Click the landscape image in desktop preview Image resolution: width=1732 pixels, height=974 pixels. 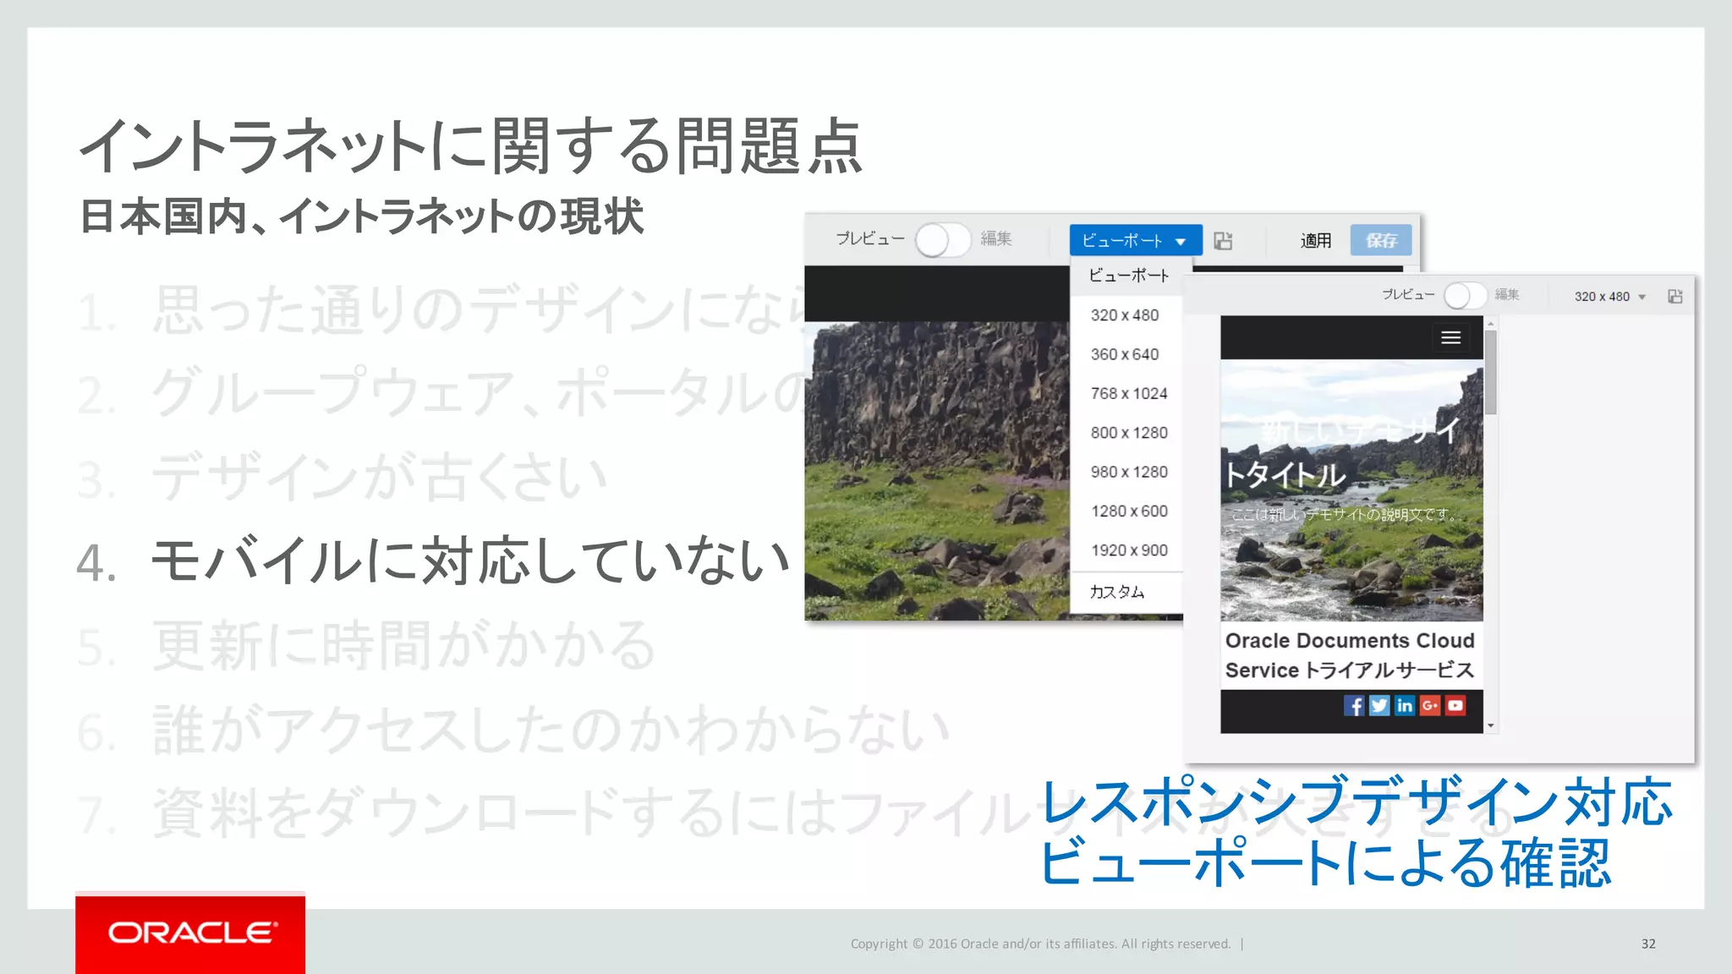(x=937, y=471)
